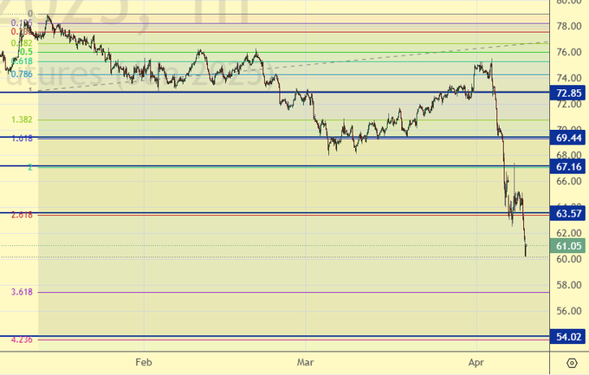This screenshot has width=589, height=375.
Task: Select the 4.236 Fibonacci level label
Action: 22,340
